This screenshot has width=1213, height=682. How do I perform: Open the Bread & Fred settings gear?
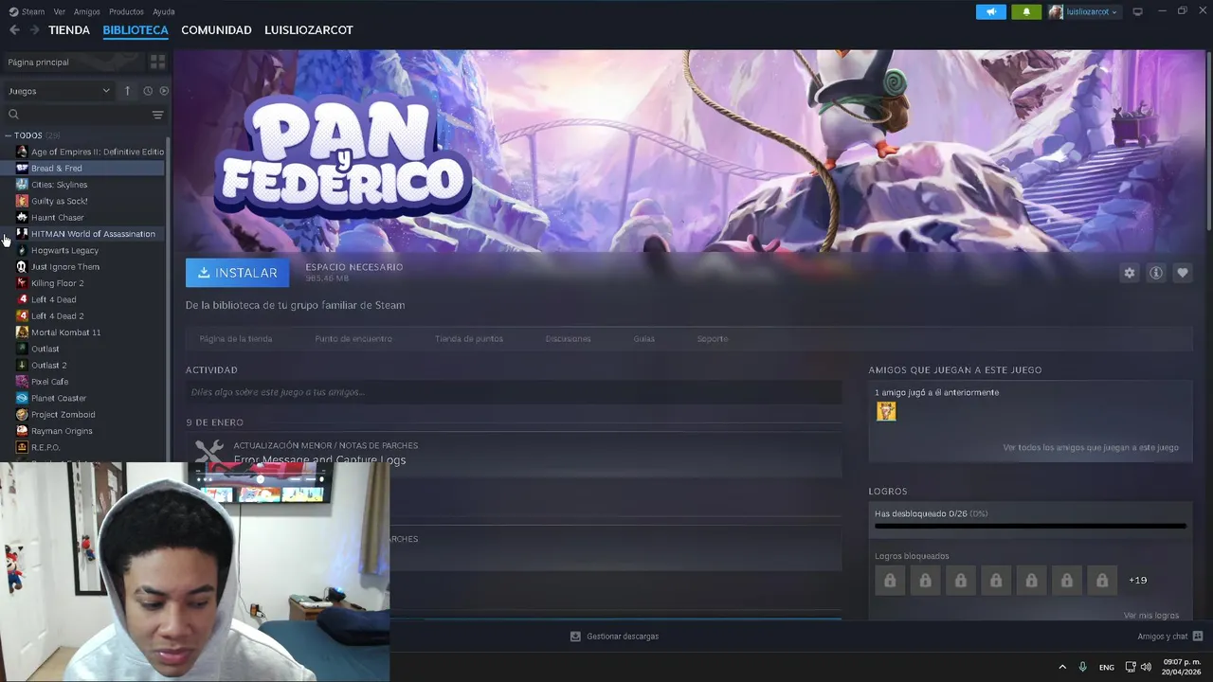click(1129, 273)
